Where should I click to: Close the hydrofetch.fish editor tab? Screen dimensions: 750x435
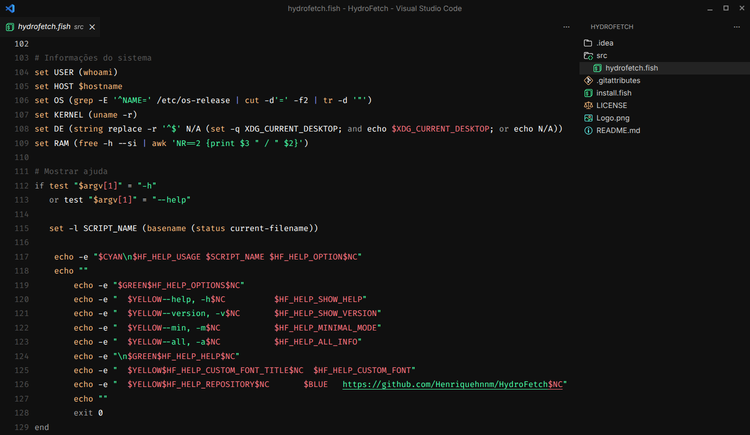[x=92, y=27]
